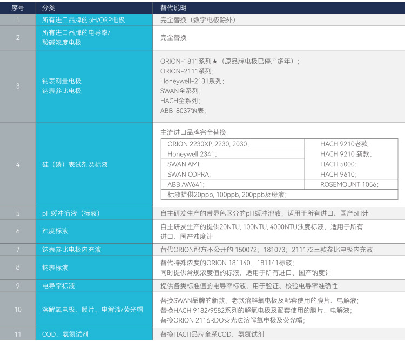Click ORION 181140, 181141标液 line

[227, 263]
